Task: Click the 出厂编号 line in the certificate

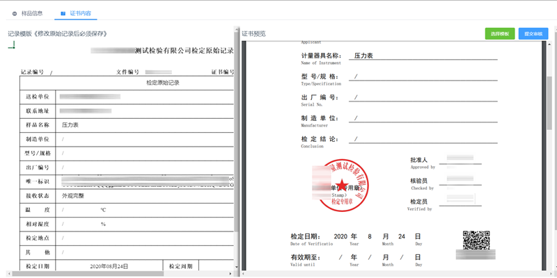Action: (423, 97)
